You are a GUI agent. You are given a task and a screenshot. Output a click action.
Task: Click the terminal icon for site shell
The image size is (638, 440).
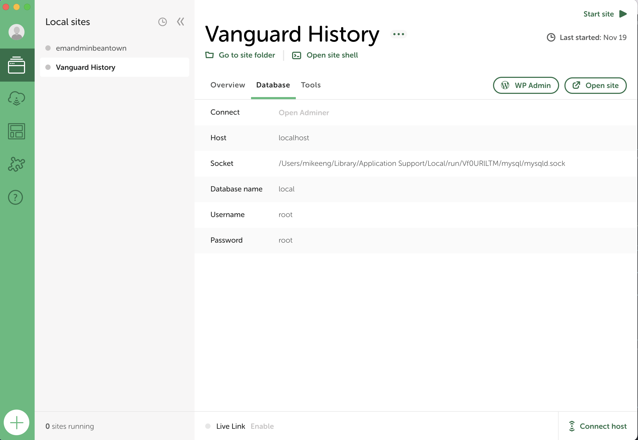296,55
